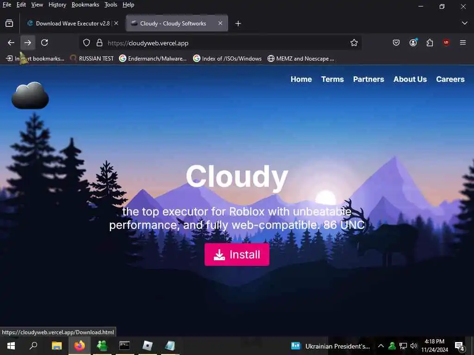Reload the current page
Viewport: 474px width, 355px height.
click(44, 43)
